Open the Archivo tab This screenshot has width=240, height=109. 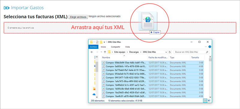coord(93,47)
